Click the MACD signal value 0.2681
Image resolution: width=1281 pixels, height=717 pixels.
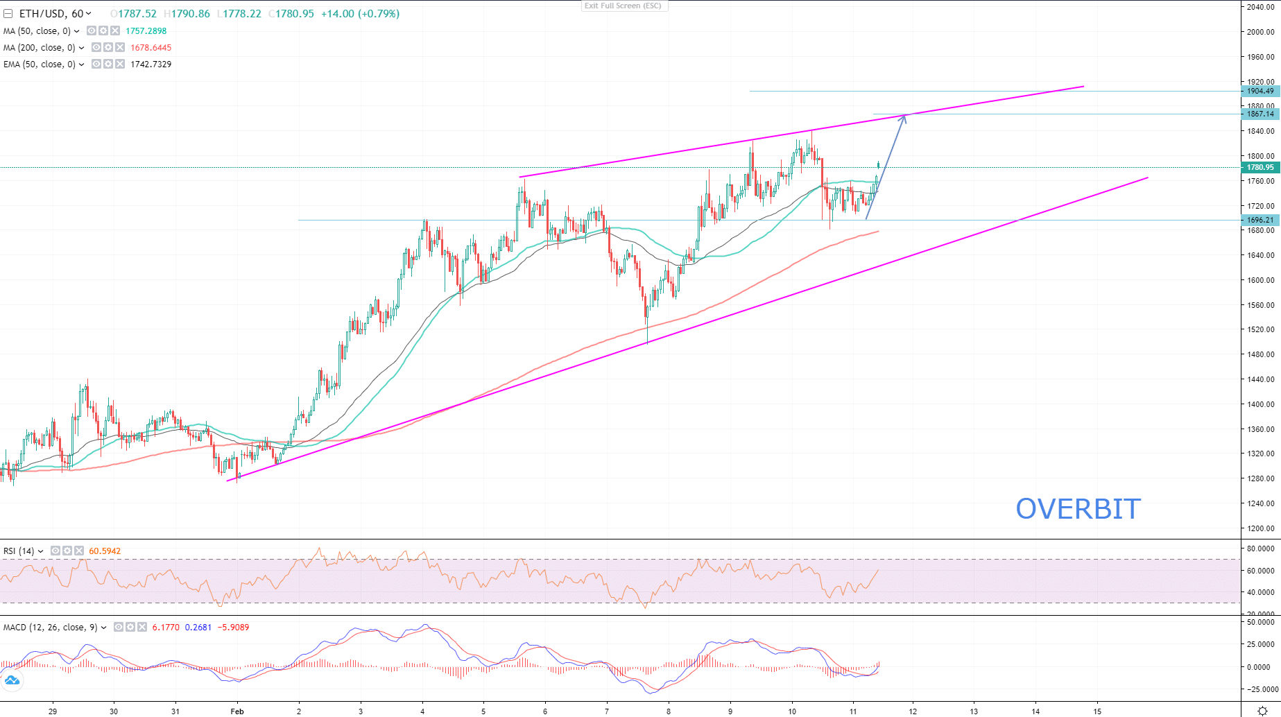click(198, 628)
